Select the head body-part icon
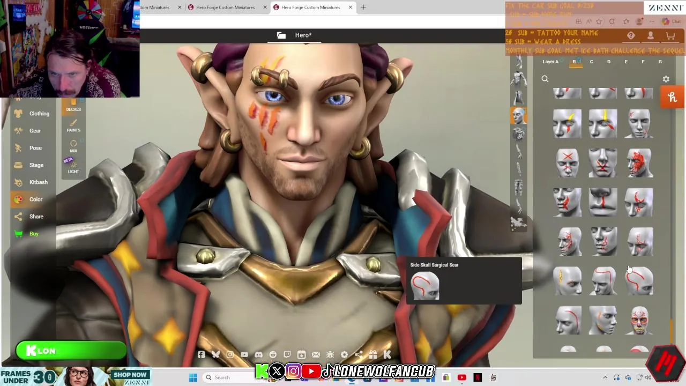Viewport: 686px width, 386px height. (518, 116)
